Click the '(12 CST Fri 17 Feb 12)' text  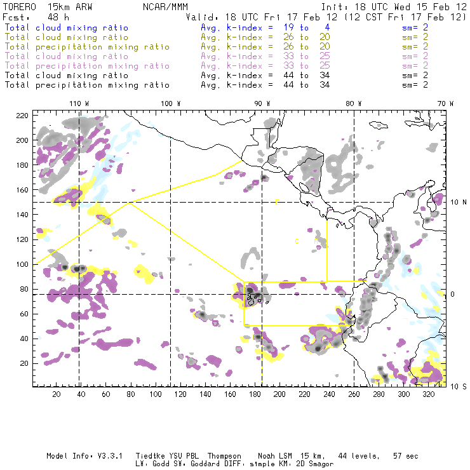[x=405, y=17]
